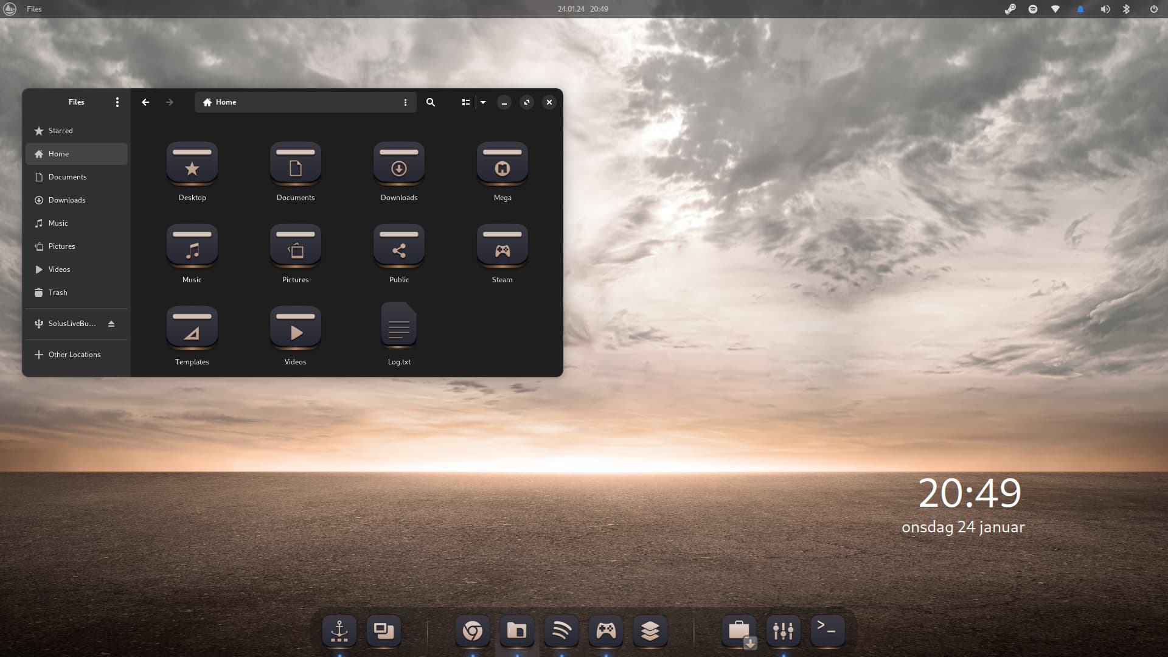Open Trash in the sidebar

coord(77,293)
